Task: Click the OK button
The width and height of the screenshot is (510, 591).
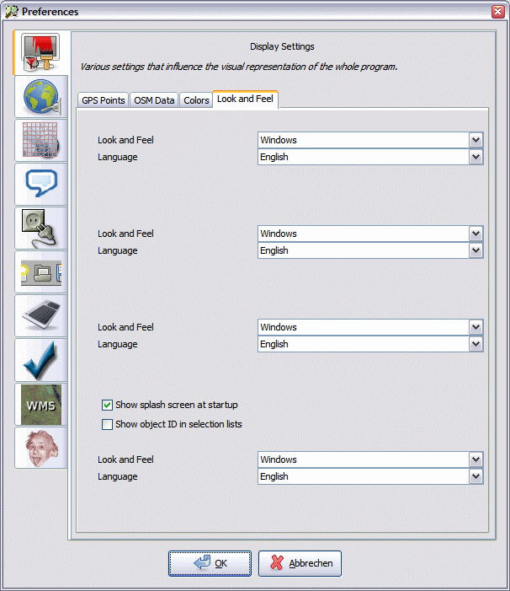Action: [210, 563]
